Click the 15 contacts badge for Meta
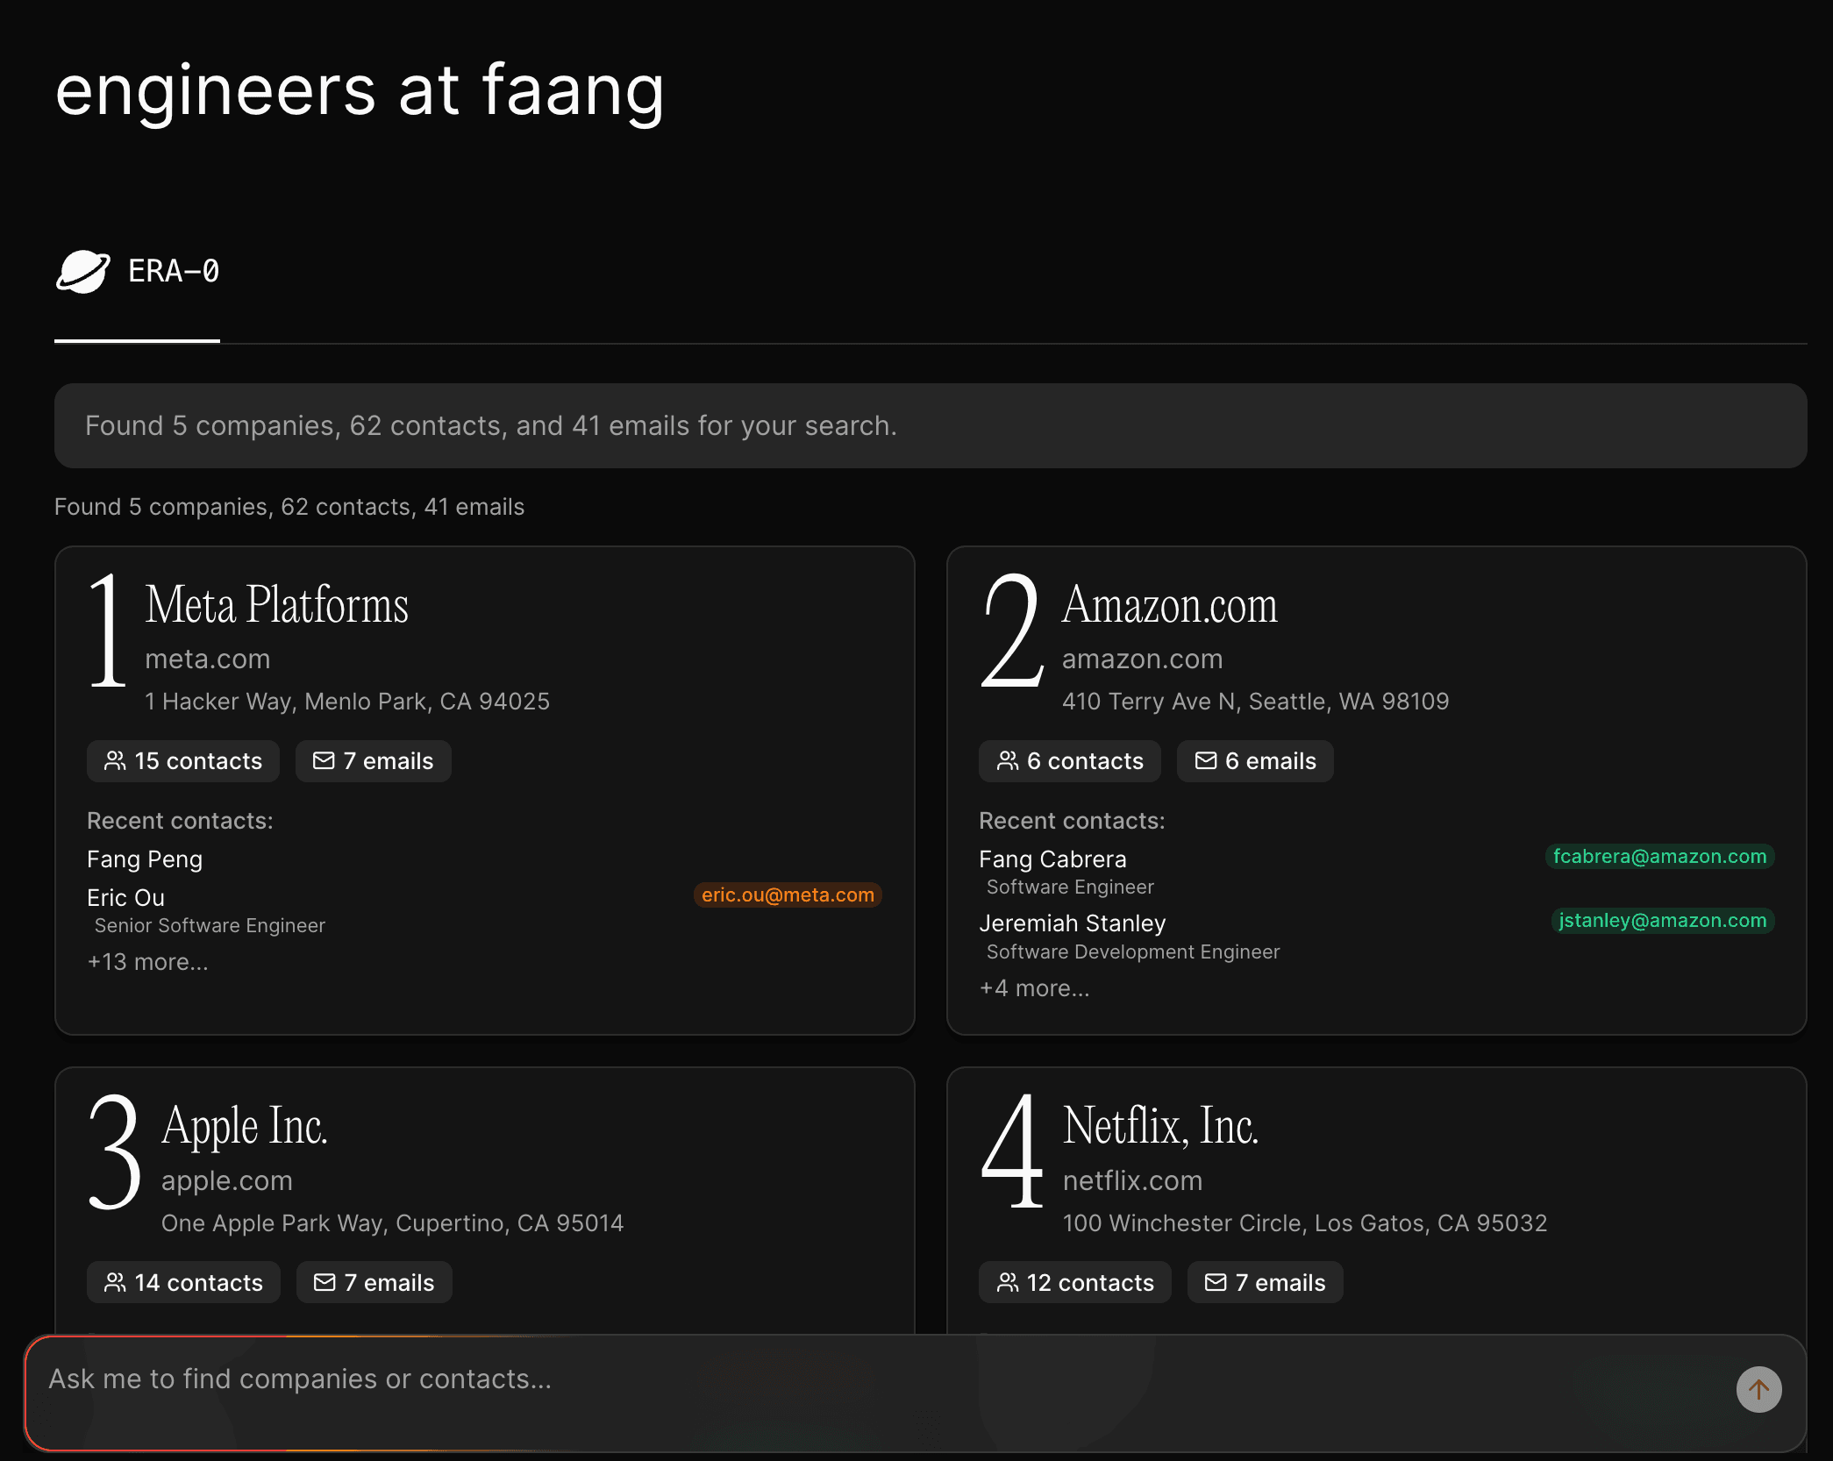This screenshot has height=1461, width=1833. (x=183, y=761)
